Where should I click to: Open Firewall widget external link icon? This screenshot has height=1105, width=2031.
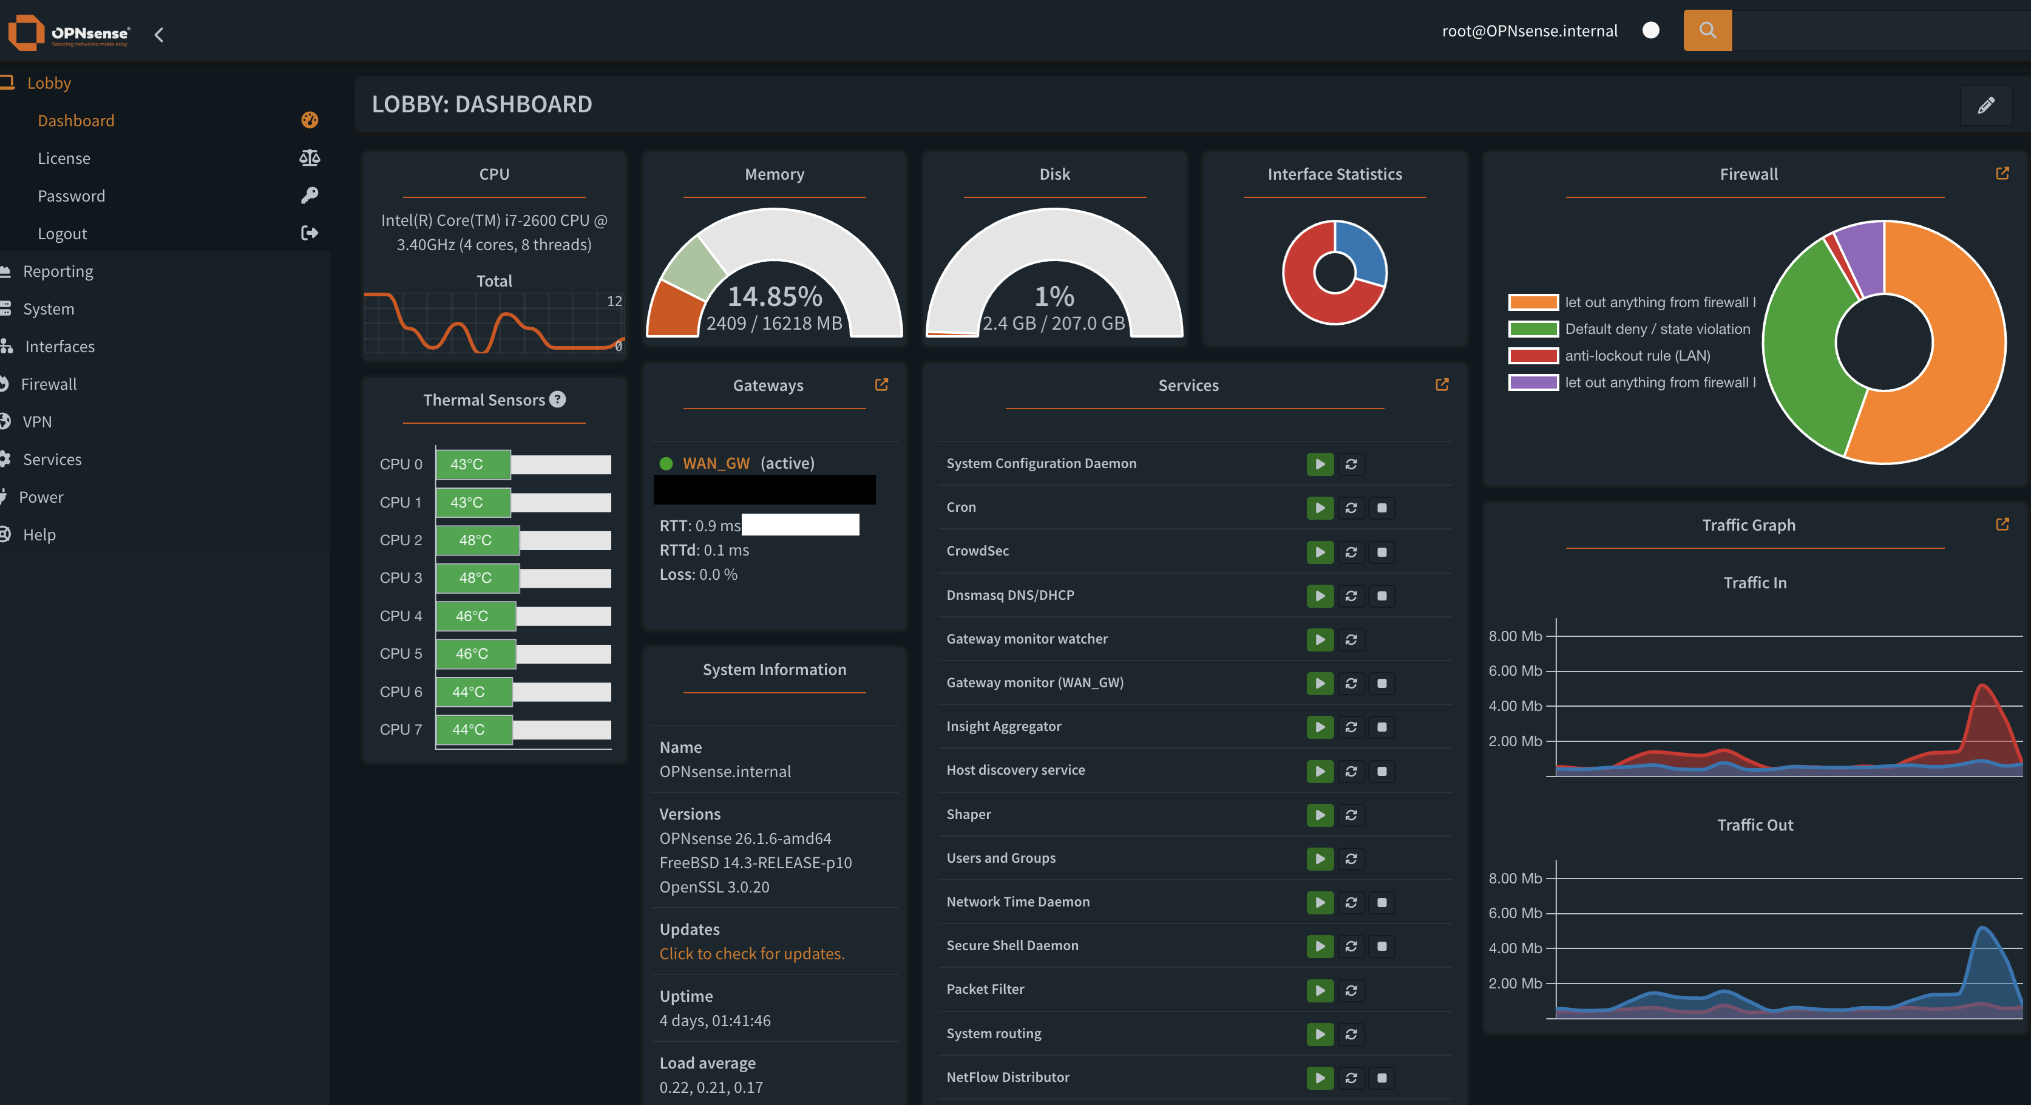[2002, 174]
